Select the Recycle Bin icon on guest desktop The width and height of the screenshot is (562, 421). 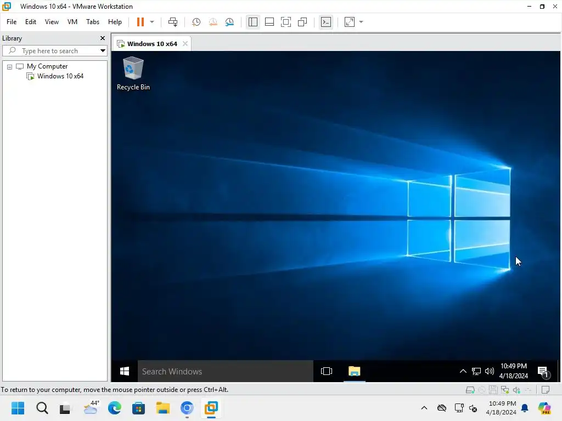[x=133, y=74]
